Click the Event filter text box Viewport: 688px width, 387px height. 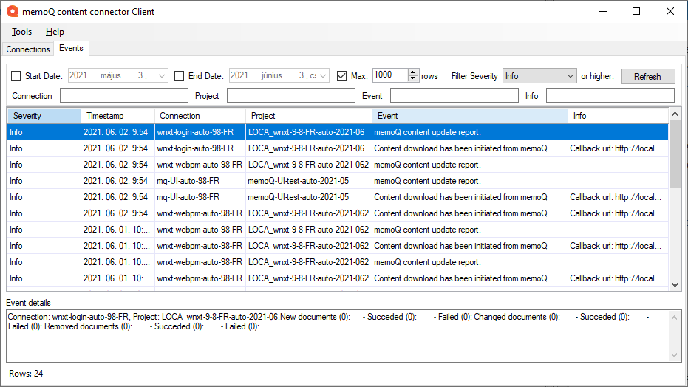(454, 96)
